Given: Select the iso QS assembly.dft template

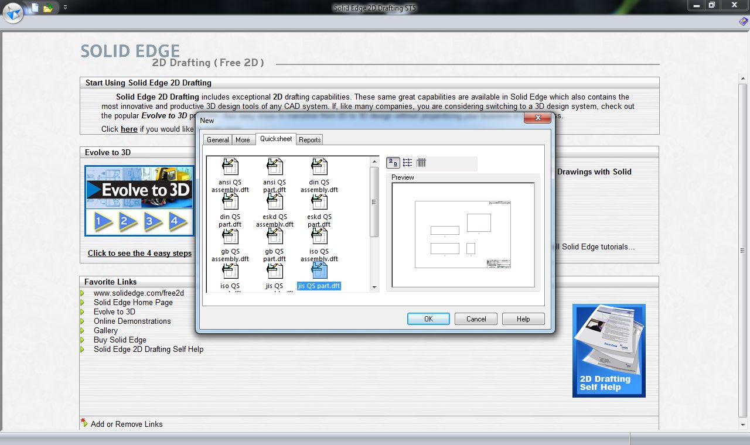Looking at the screenshot, I should 319,244.
